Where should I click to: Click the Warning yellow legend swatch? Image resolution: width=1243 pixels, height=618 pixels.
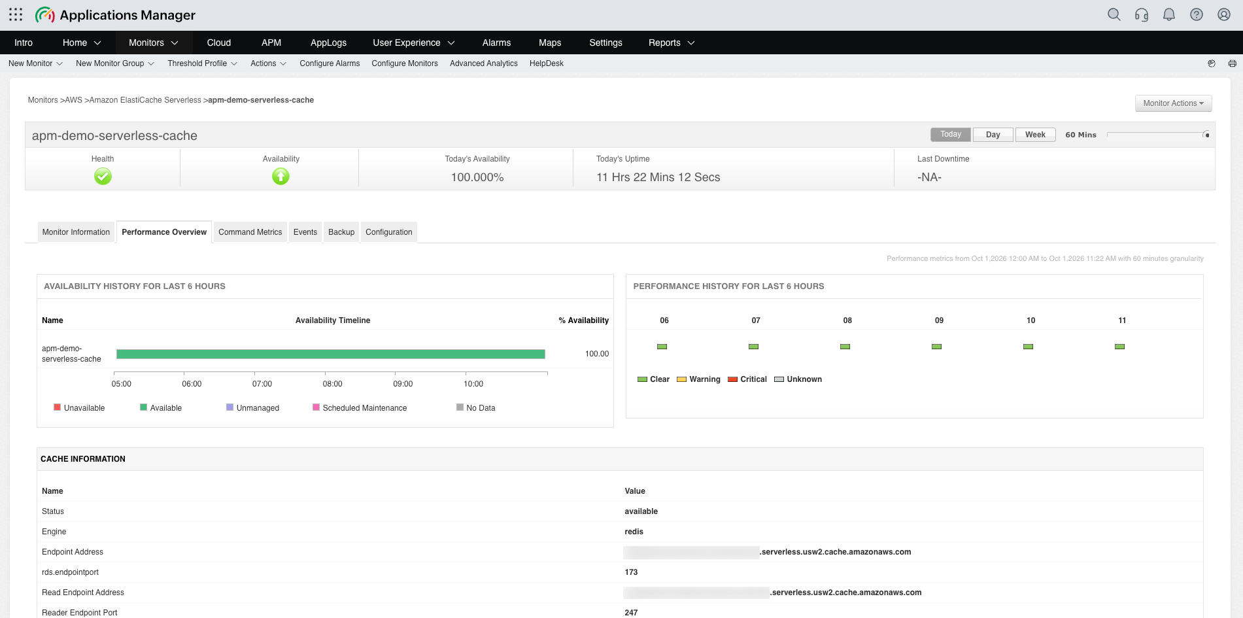coord(681,379)
